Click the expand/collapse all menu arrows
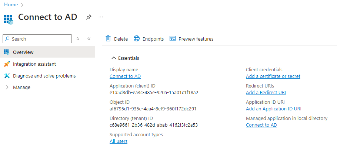This screenshot has height=151, width=337. (x=78, y=39)
